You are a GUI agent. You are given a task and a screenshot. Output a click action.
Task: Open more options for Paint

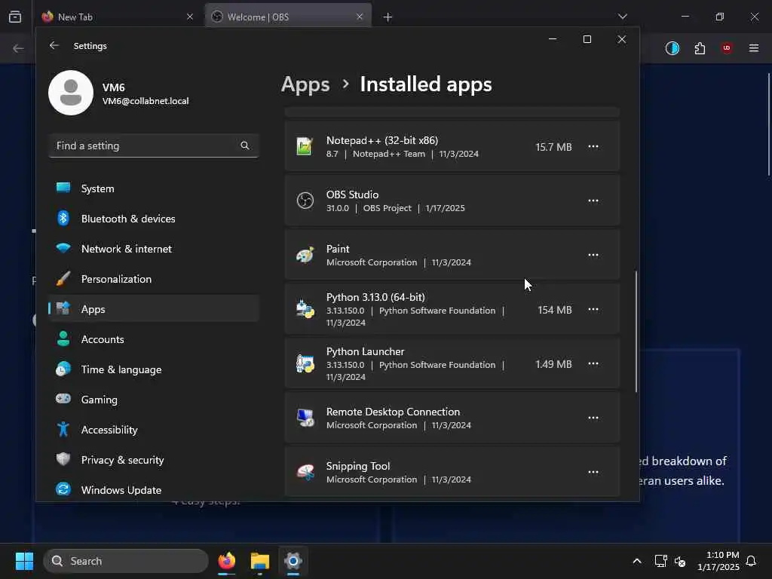593,255
